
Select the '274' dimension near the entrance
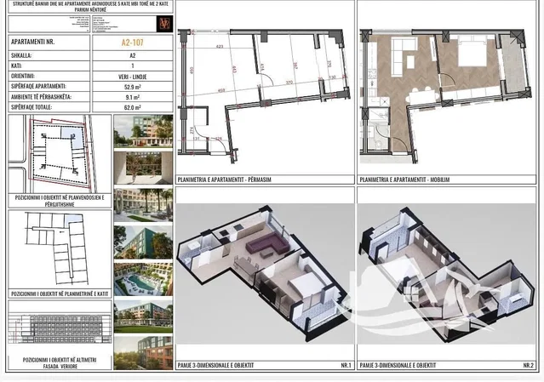point(192,130)
